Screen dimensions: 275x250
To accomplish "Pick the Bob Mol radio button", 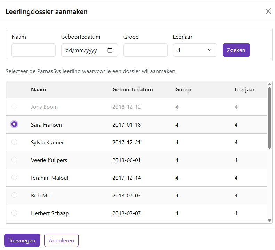I will [x=14, y=195].
